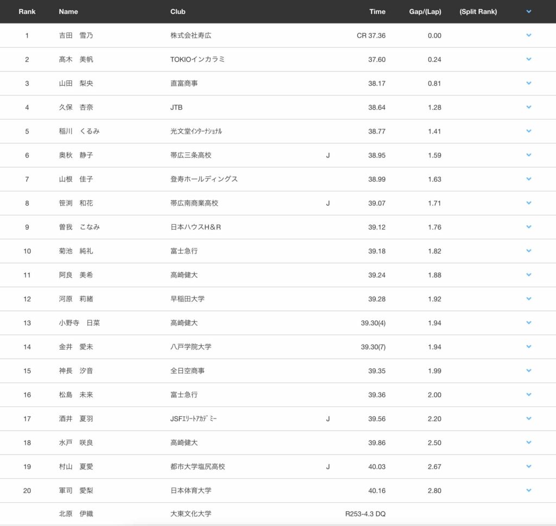
Task: Click chevron for rank 8 笹渕 和花
Action: [529, 202]
